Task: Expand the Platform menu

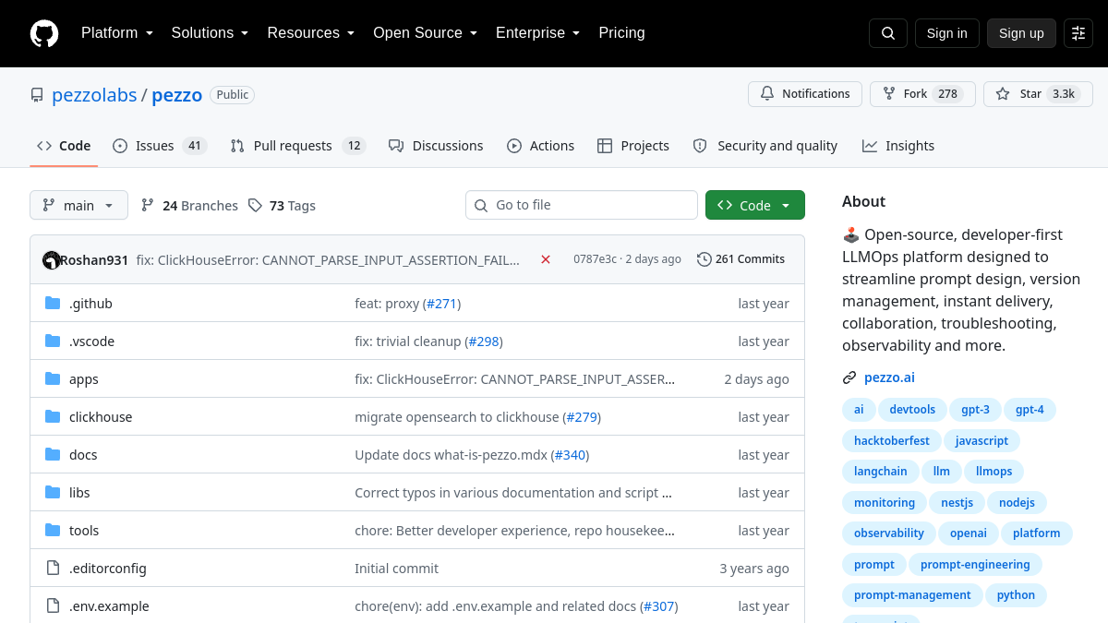Action: (x=117, y=33)
